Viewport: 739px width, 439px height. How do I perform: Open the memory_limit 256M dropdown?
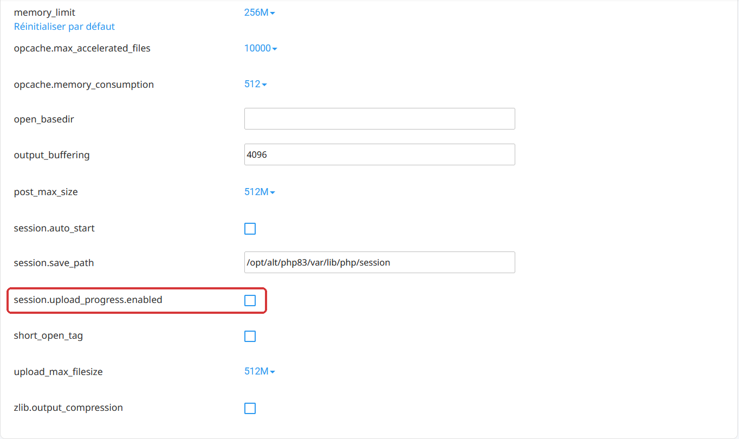[x=260, y=12]
